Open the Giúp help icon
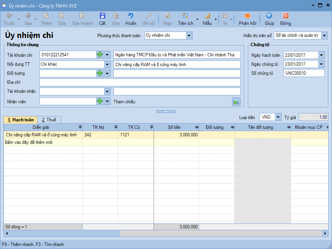The image size is (332, 249). pos(269,19)
